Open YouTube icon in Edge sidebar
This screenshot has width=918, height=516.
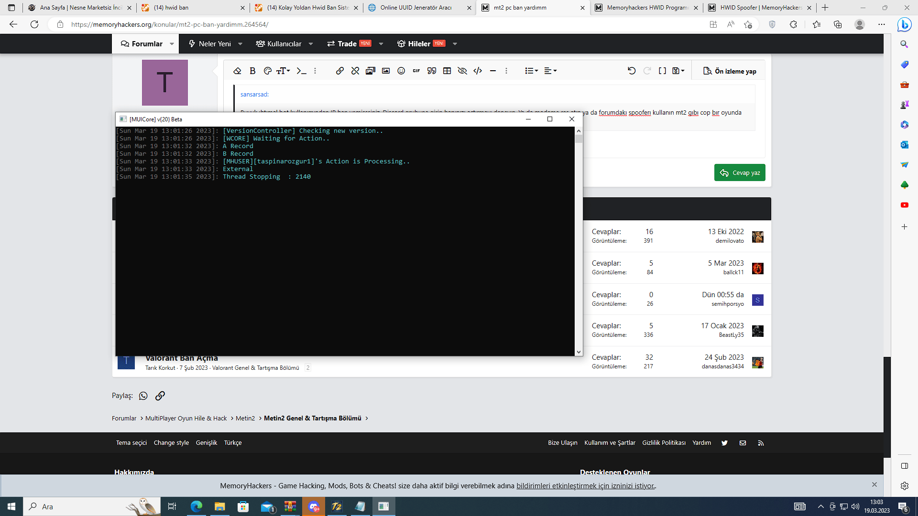coord(904,205)
